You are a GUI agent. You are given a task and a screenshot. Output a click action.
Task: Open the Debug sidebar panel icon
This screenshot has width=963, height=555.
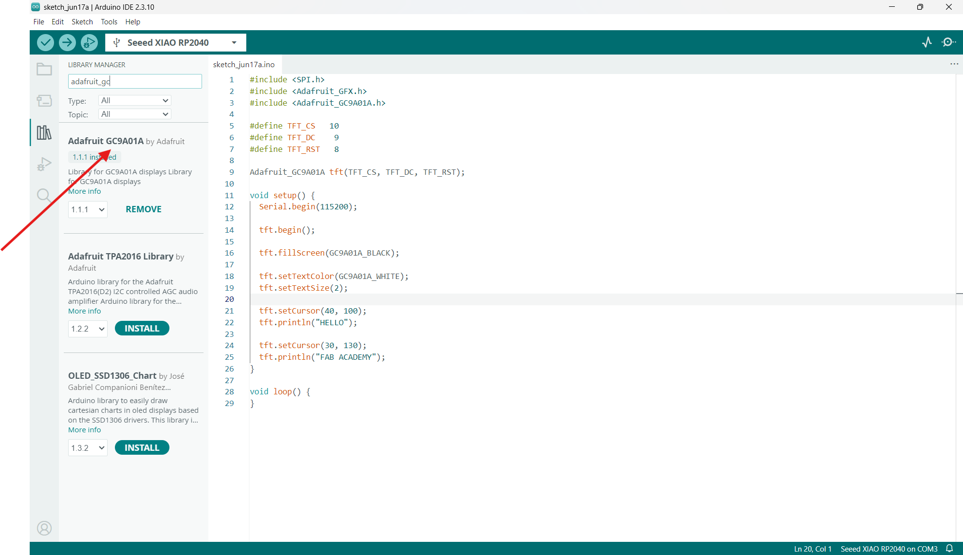44,164
